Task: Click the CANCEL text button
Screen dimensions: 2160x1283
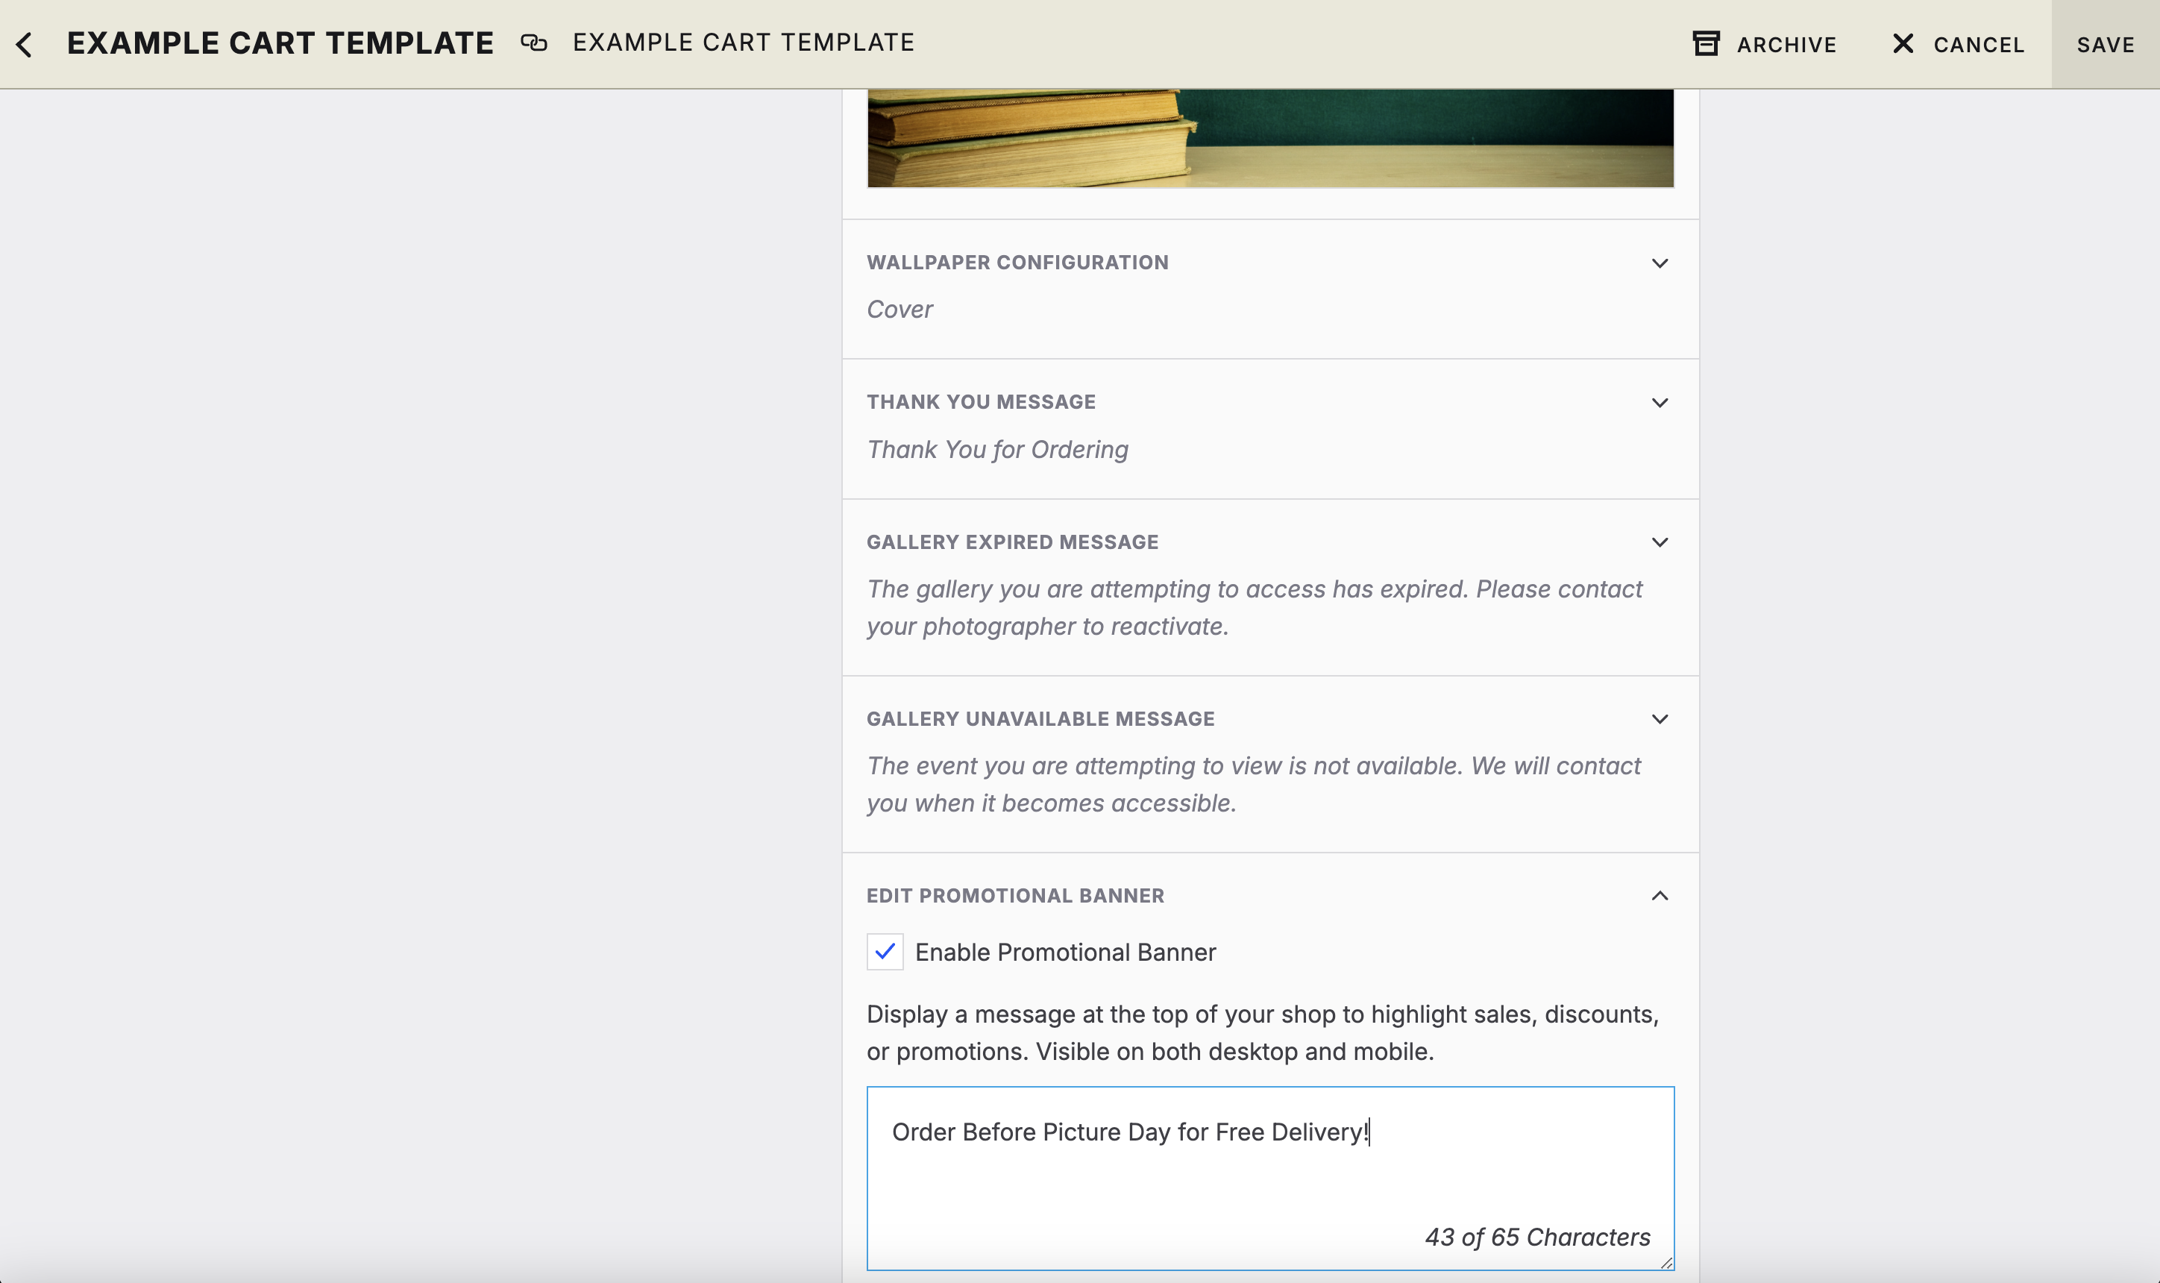Action: click(x=1977, y=45)
